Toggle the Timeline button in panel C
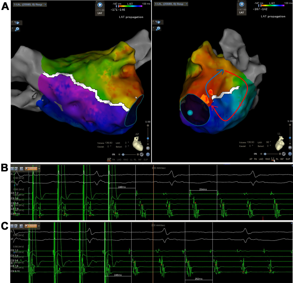Image resolution: width=293 pixels, height=283 pixels. 31,226
